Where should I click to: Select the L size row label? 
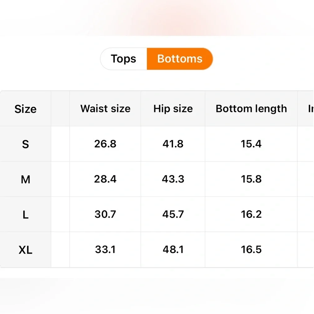point(25,215)
